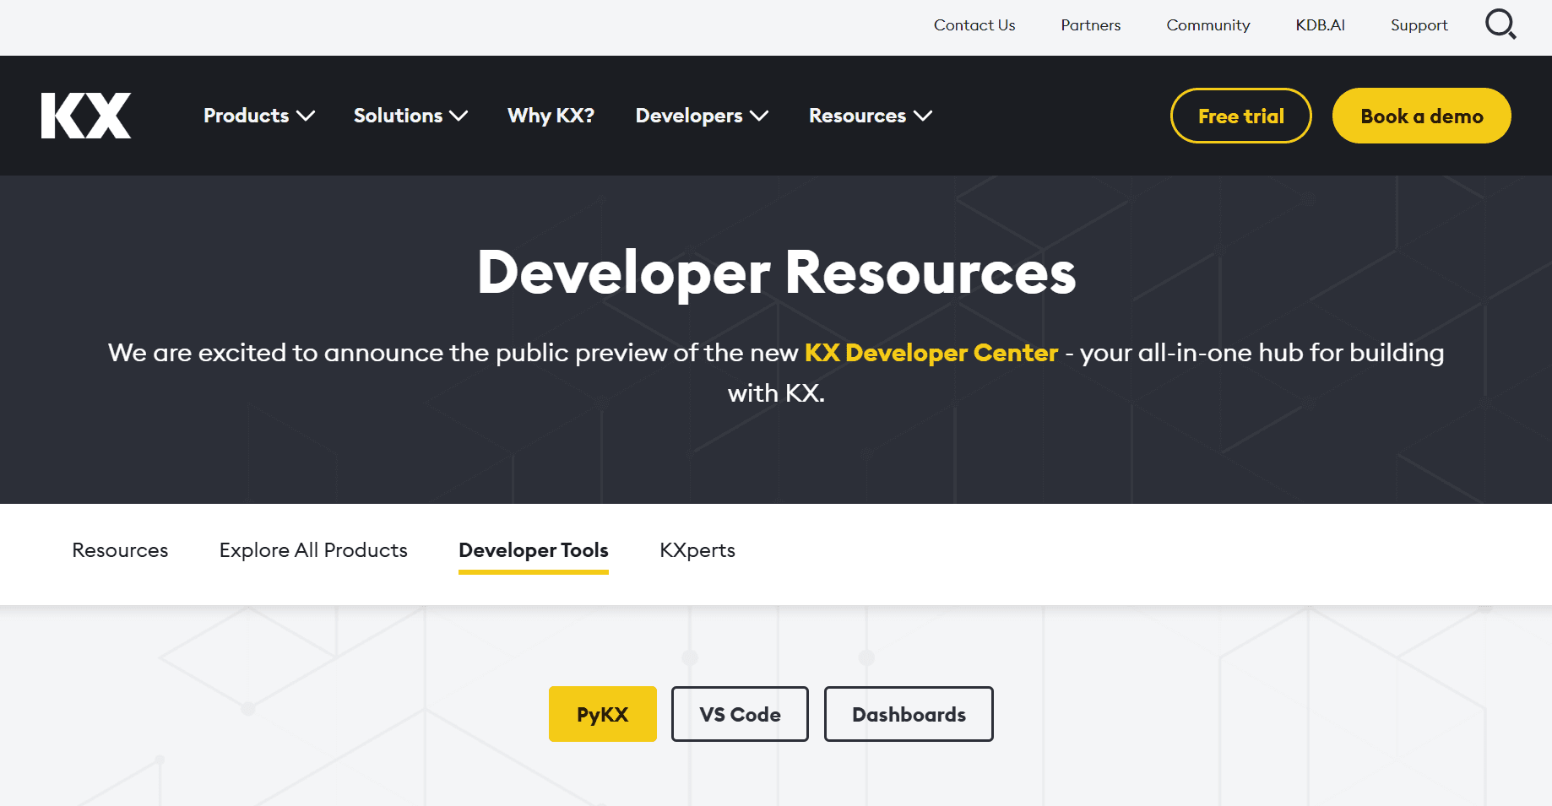Open the search magnifier icon
This screenshot has height=806, width=1552.
click(1500, 24)
